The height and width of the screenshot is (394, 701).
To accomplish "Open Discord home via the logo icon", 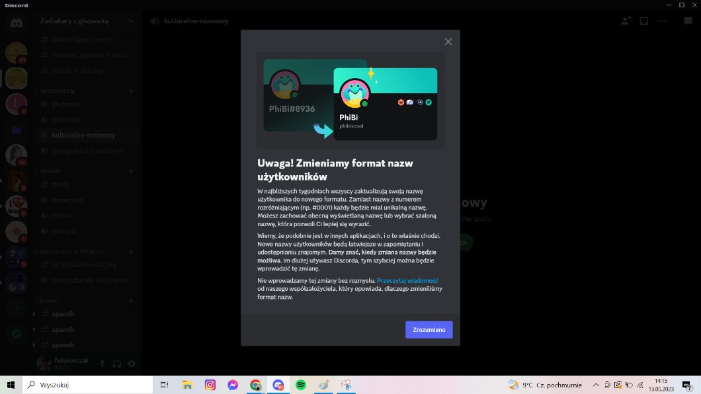I will 17,23.
